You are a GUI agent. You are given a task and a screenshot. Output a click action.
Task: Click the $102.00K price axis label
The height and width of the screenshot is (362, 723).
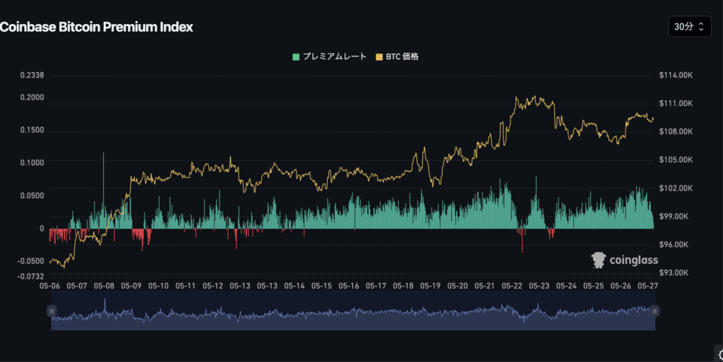click(676, 188)
